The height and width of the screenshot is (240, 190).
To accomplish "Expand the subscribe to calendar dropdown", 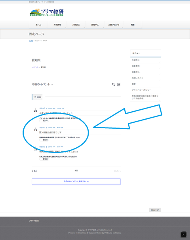I will [x=76, y=181].
